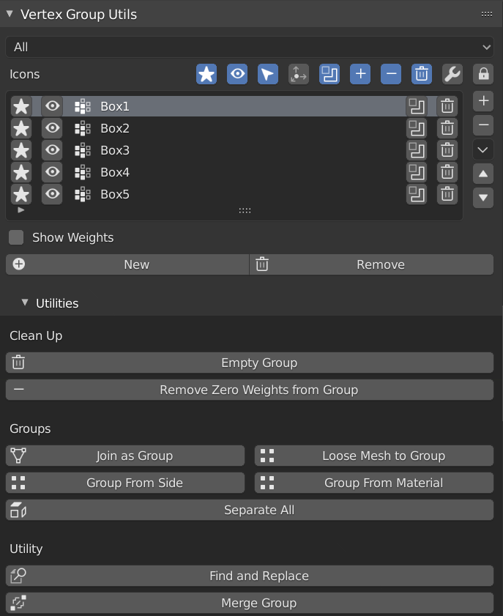Viewport: 503px width, 616px height.
Task: Click the batch select arrow icon in Icons row
Action: (267, 74)
